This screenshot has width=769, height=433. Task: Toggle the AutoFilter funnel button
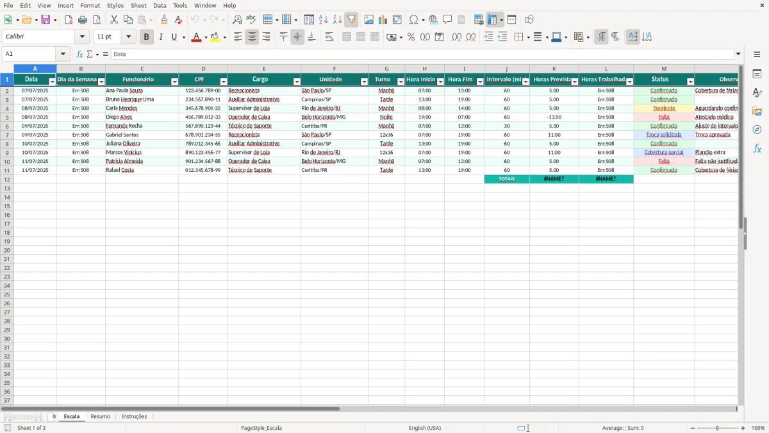click(x=352, y=20)
